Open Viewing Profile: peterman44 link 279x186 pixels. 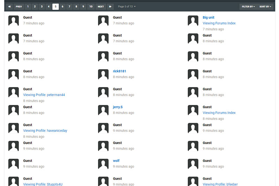(44, 95)
